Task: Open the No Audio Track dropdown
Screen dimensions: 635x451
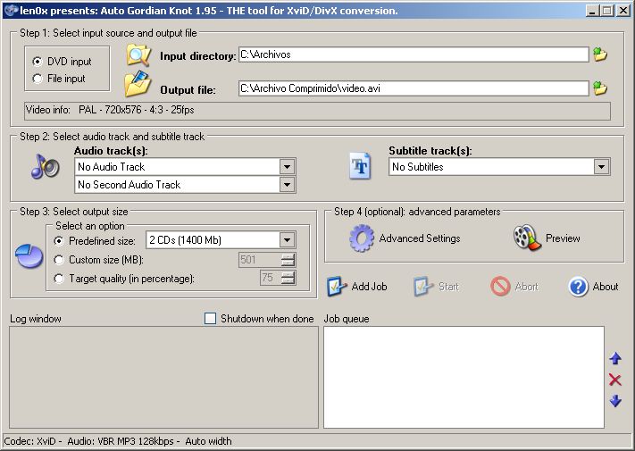Action: 287,167
